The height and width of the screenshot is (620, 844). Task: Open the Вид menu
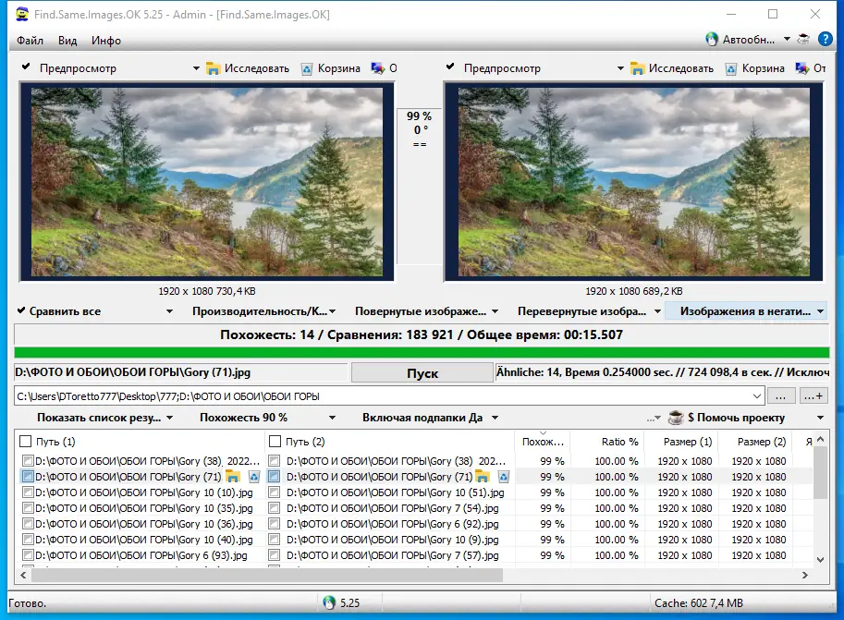click(67, 41)
